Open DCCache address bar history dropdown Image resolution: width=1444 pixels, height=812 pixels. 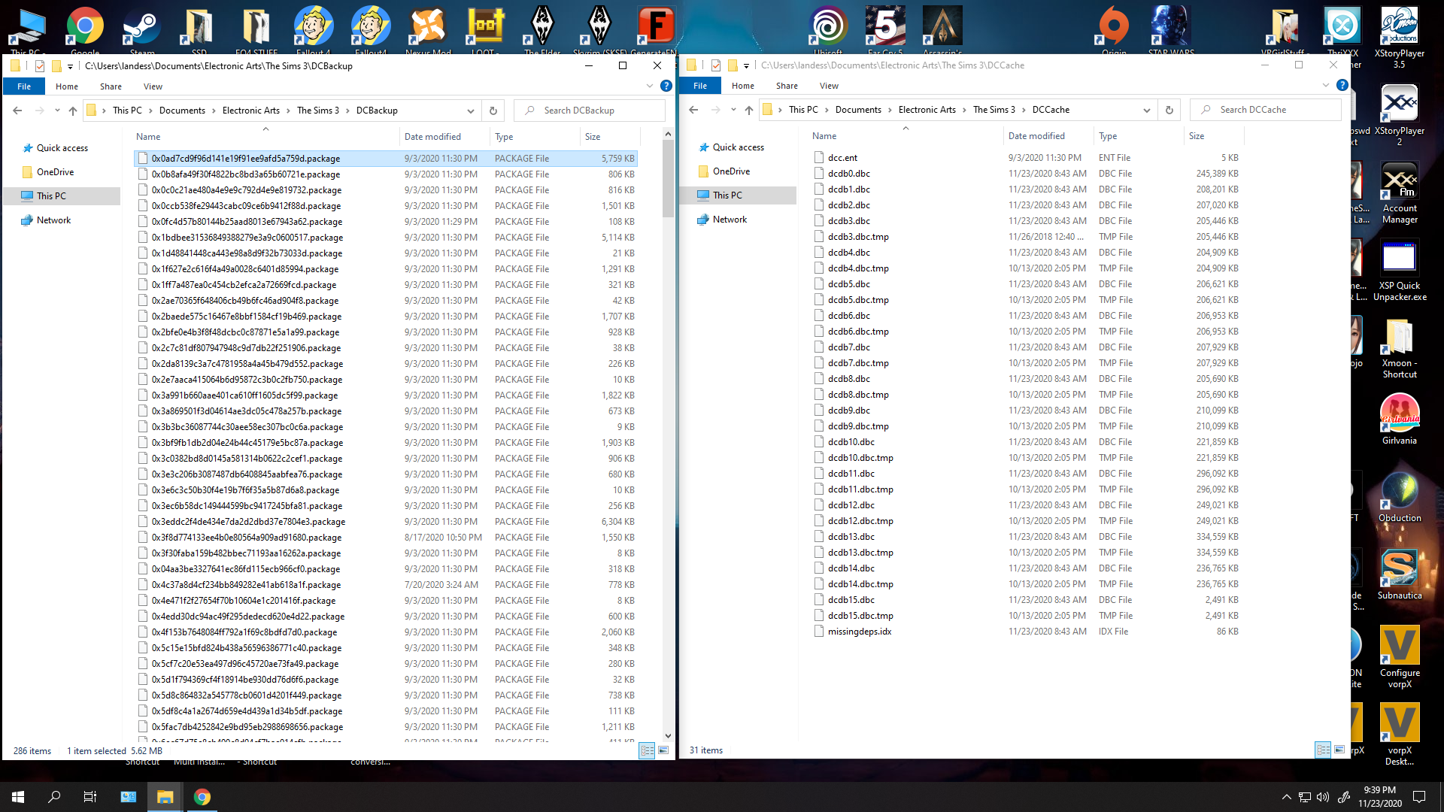click(x=1147, y=110)
